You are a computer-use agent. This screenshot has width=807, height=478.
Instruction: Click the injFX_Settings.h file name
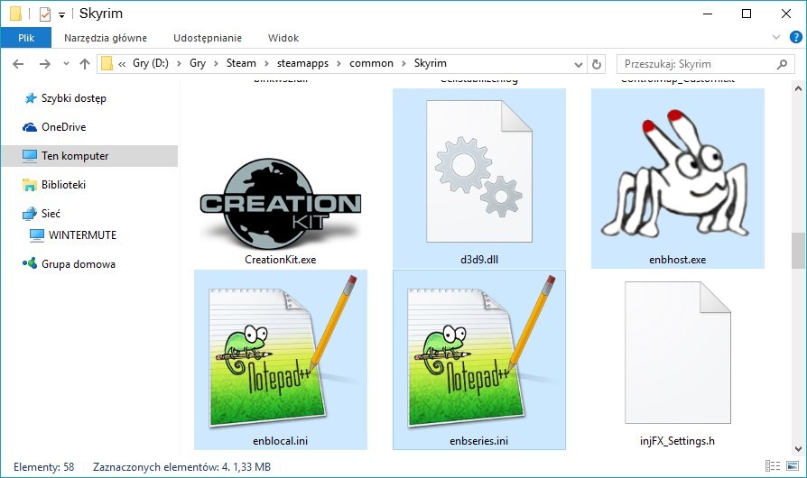tap(677, 440)
